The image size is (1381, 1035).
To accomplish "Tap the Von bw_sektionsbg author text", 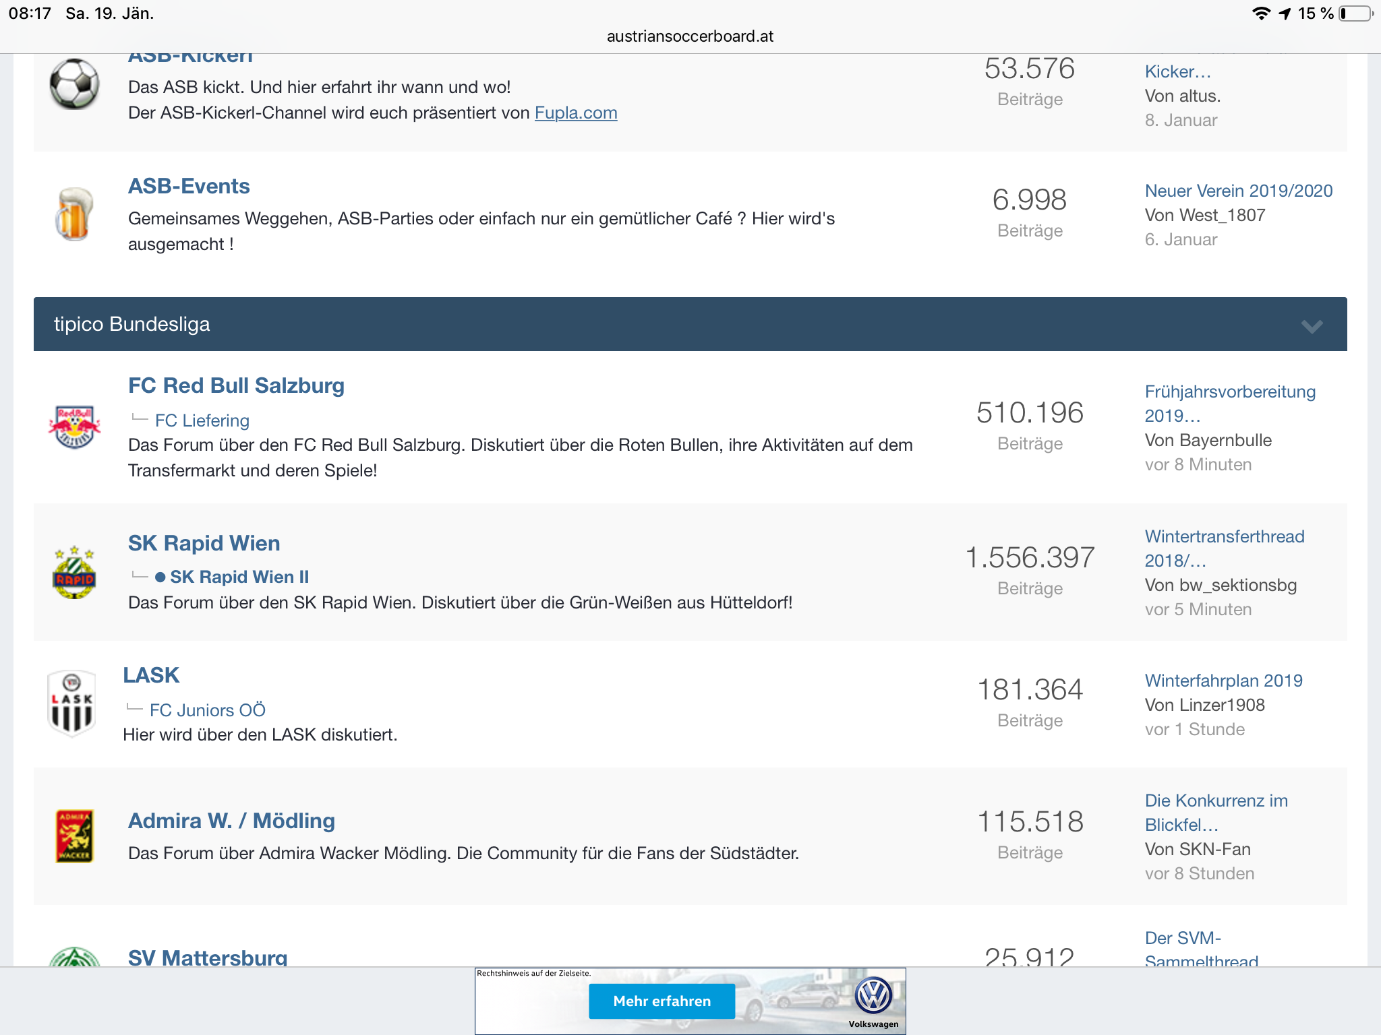I will [x=1221, y=585].
